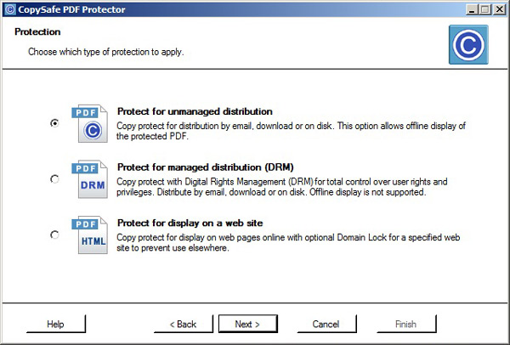Minimize the CopySafe PDF Protector window
Image resolution: width=510 pixels, height=345 pixels.
(472, 9)
